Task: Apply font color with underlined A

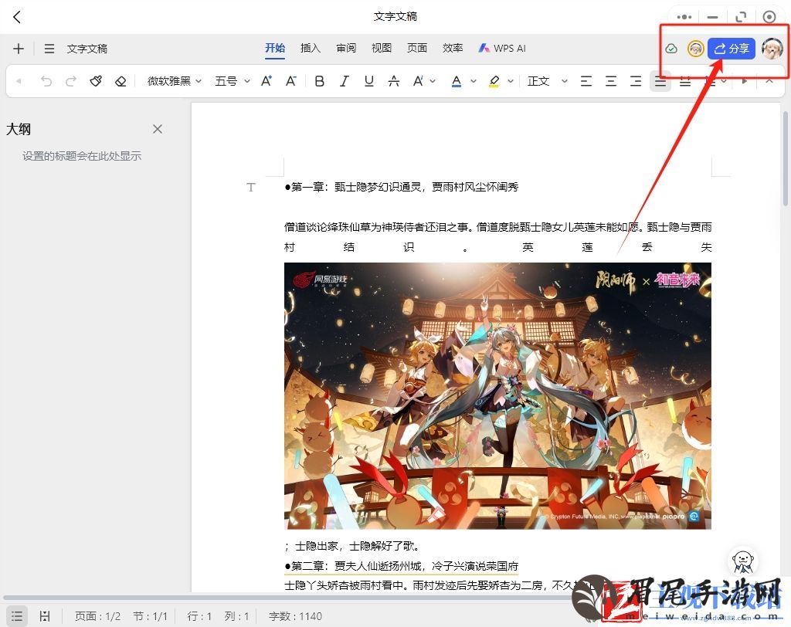Action: (457, 81)
